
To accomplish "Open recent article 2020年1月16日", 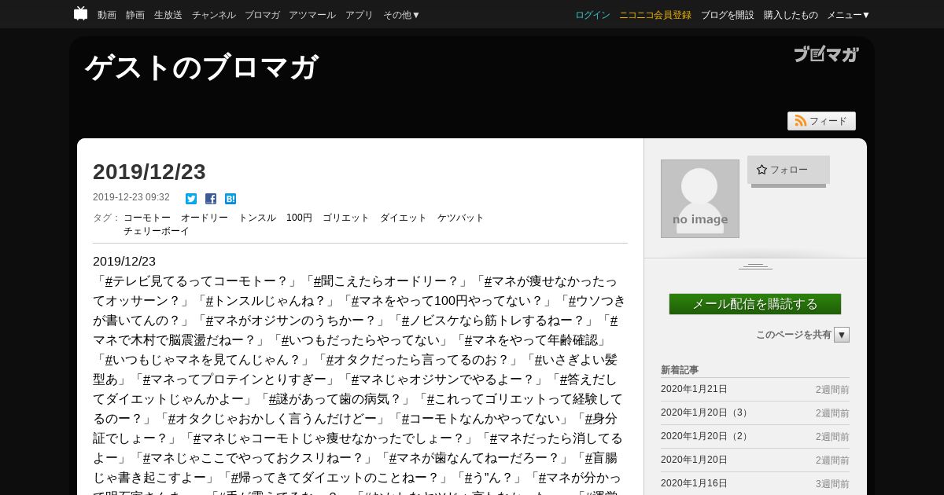I will point(694,483).
